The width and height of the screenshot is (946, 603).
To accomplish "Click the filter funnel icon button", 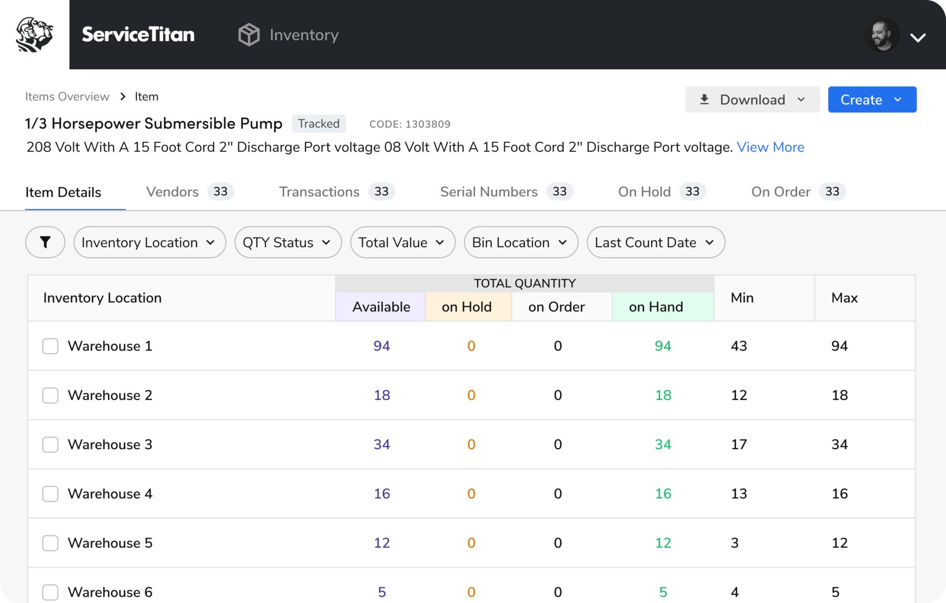I will [45, 242].
